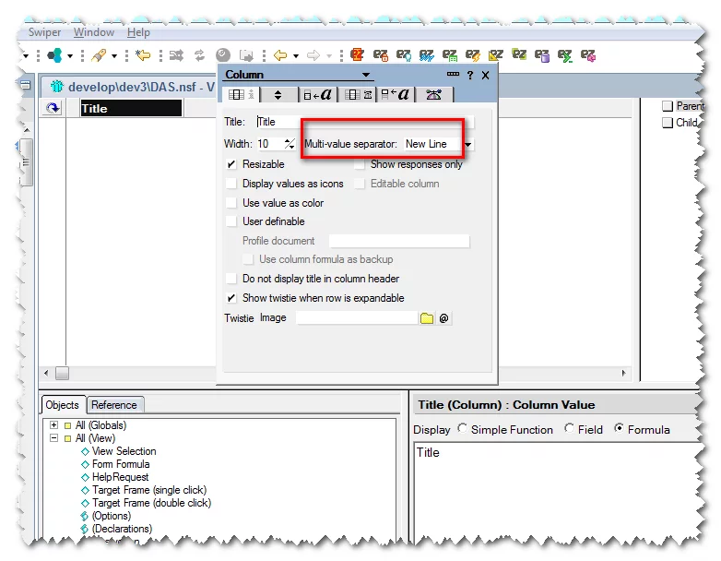The image size is (721, 561).
Task: Click the database icon on DAS.nsf tab
Action: (57, 86)
